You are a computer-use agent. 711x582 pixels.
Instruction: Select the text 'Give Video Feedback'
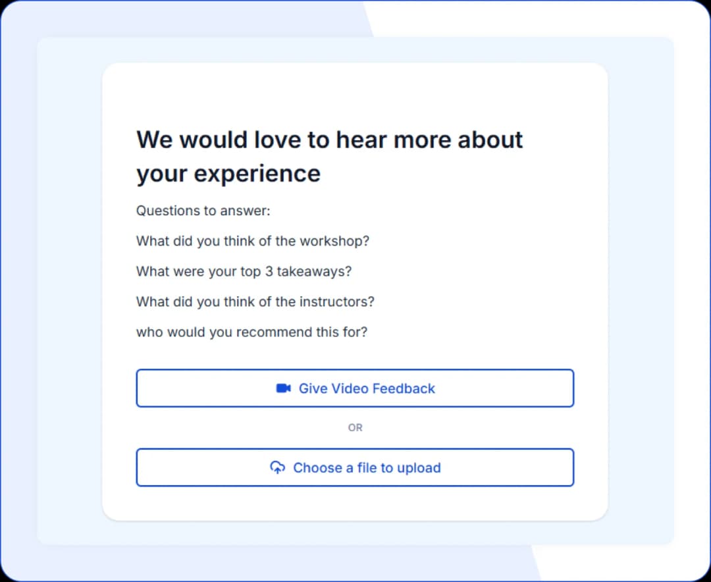click(x=367, y=388)
